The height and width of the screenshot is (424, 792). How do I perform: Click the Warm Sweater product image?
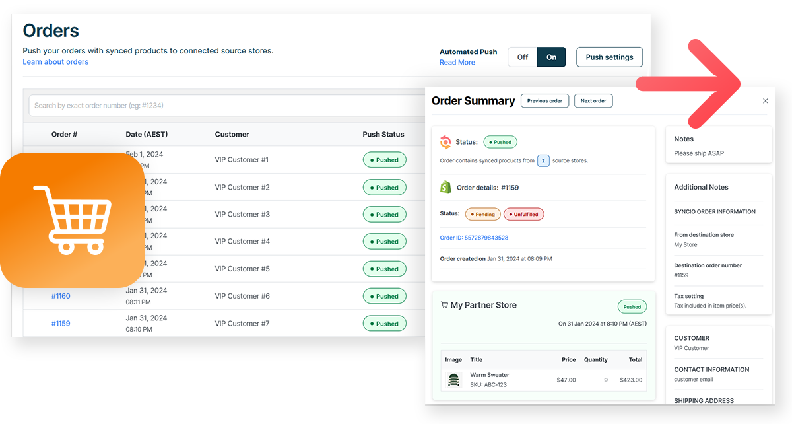point(453,380)
